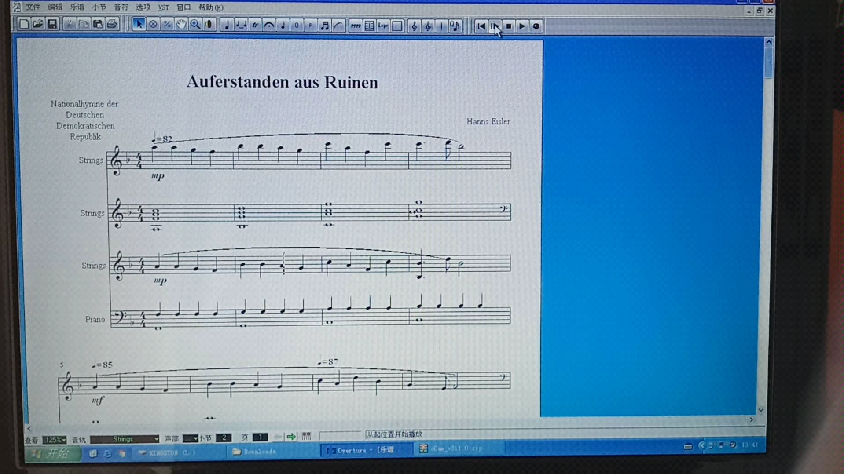This screenshot has width=844, height=474.
Task: Click the dotted barline/tuplet palette icon
Action: tap(355, 26)
